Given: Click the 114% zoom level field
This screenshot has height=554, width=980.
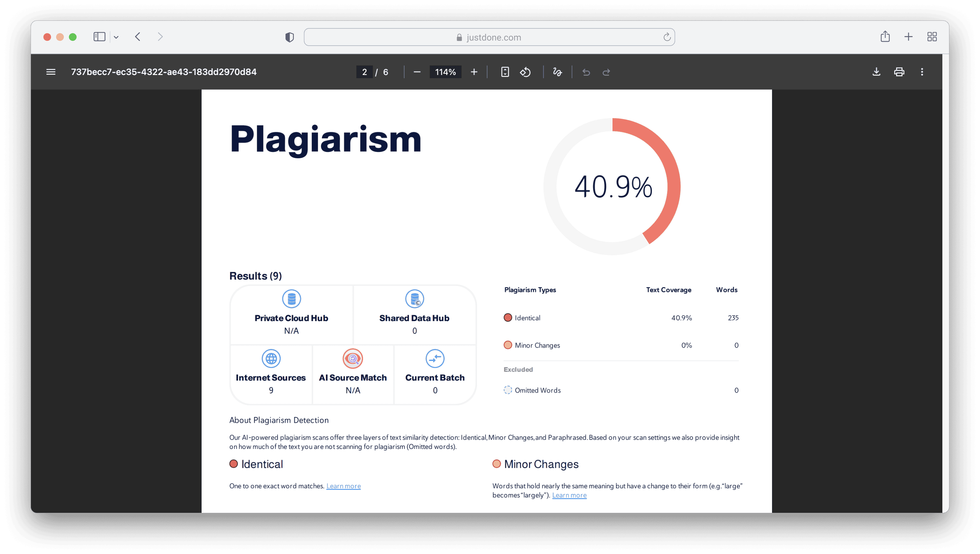Looking at the screenshot, I should 445,72.
